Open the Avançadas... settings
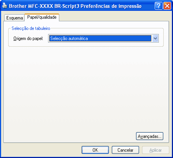Screen dimensions: 173x158 [150, 136]
